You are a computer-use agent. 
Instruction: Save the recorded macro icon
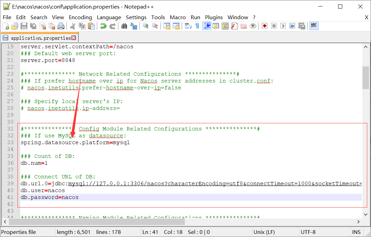pyautogui.click(x=302, y=26)
